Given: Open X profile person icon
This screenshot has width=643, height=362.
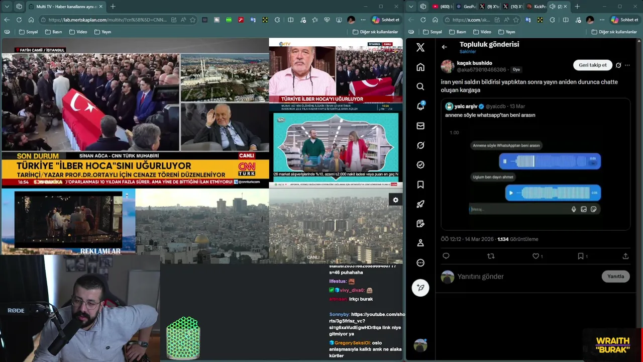Looking at the screenshot, I should [x=420, y=243].
